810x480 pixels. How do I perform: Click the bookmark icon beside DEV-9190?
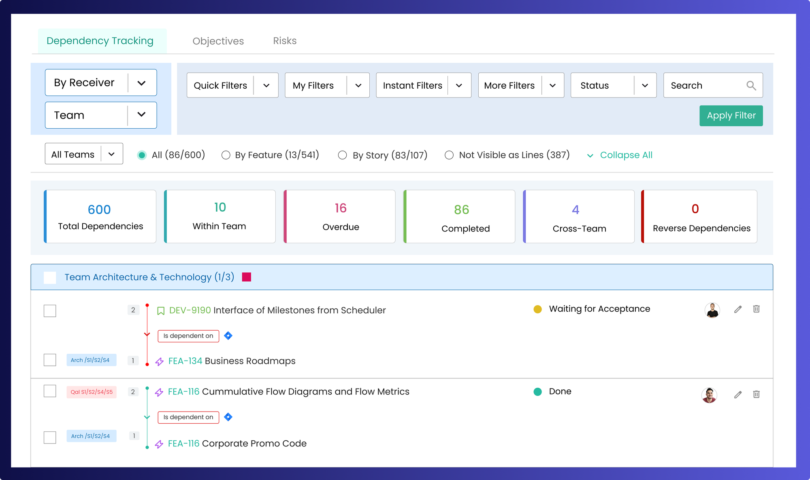point(160,310)
